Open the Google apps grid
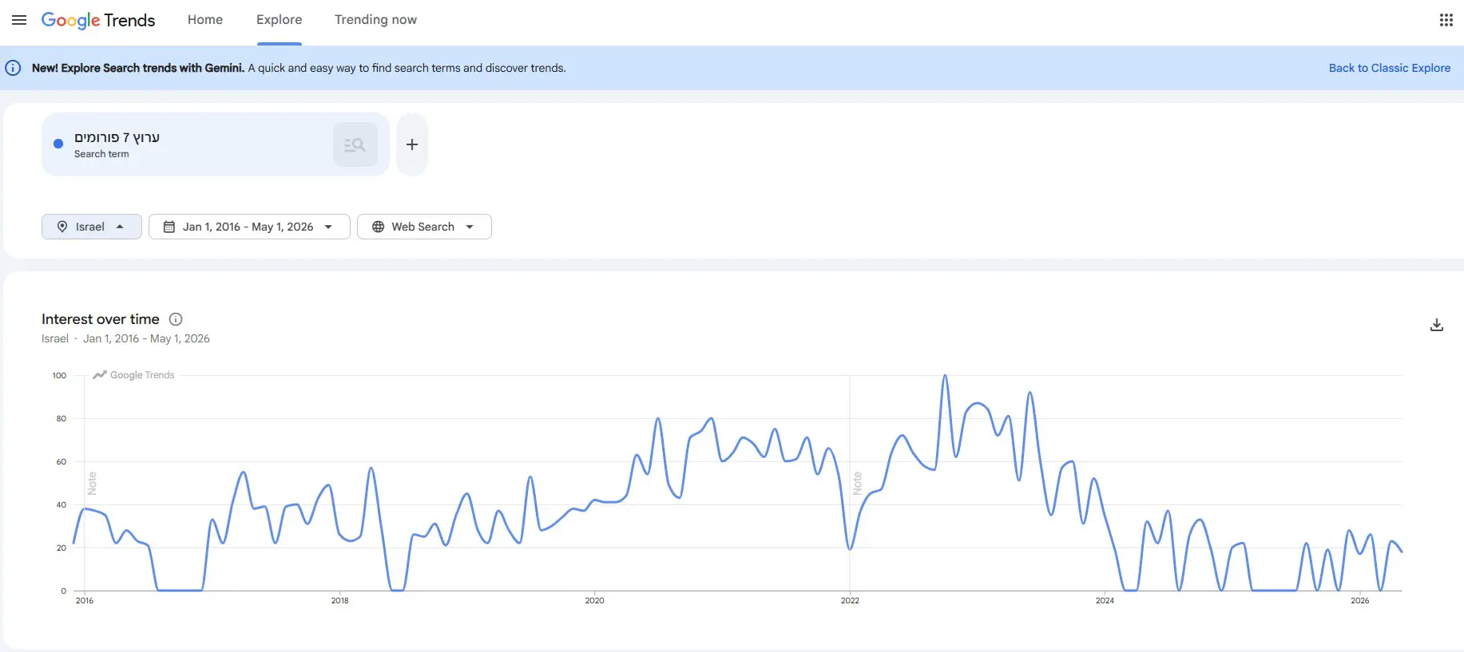Image resolution: width=1464 pixels, height=652 pixels. click(x=1446, y=20)
